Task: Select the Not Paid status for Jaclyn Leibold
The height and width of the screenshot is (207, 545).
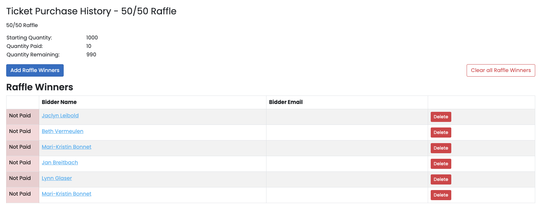Action: coord(20,116)
